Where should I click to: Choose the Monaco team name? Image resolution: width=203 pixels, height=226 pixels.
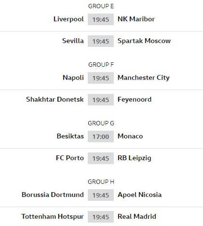coord(130,136)
